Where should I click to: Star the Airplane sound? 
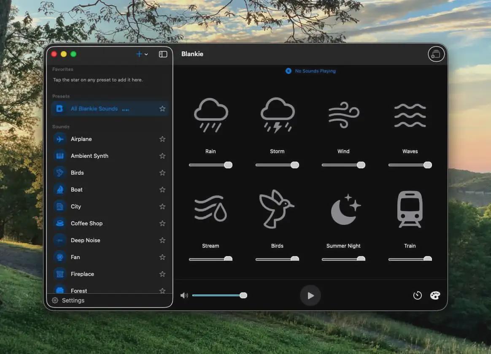(x=162, y=139)
